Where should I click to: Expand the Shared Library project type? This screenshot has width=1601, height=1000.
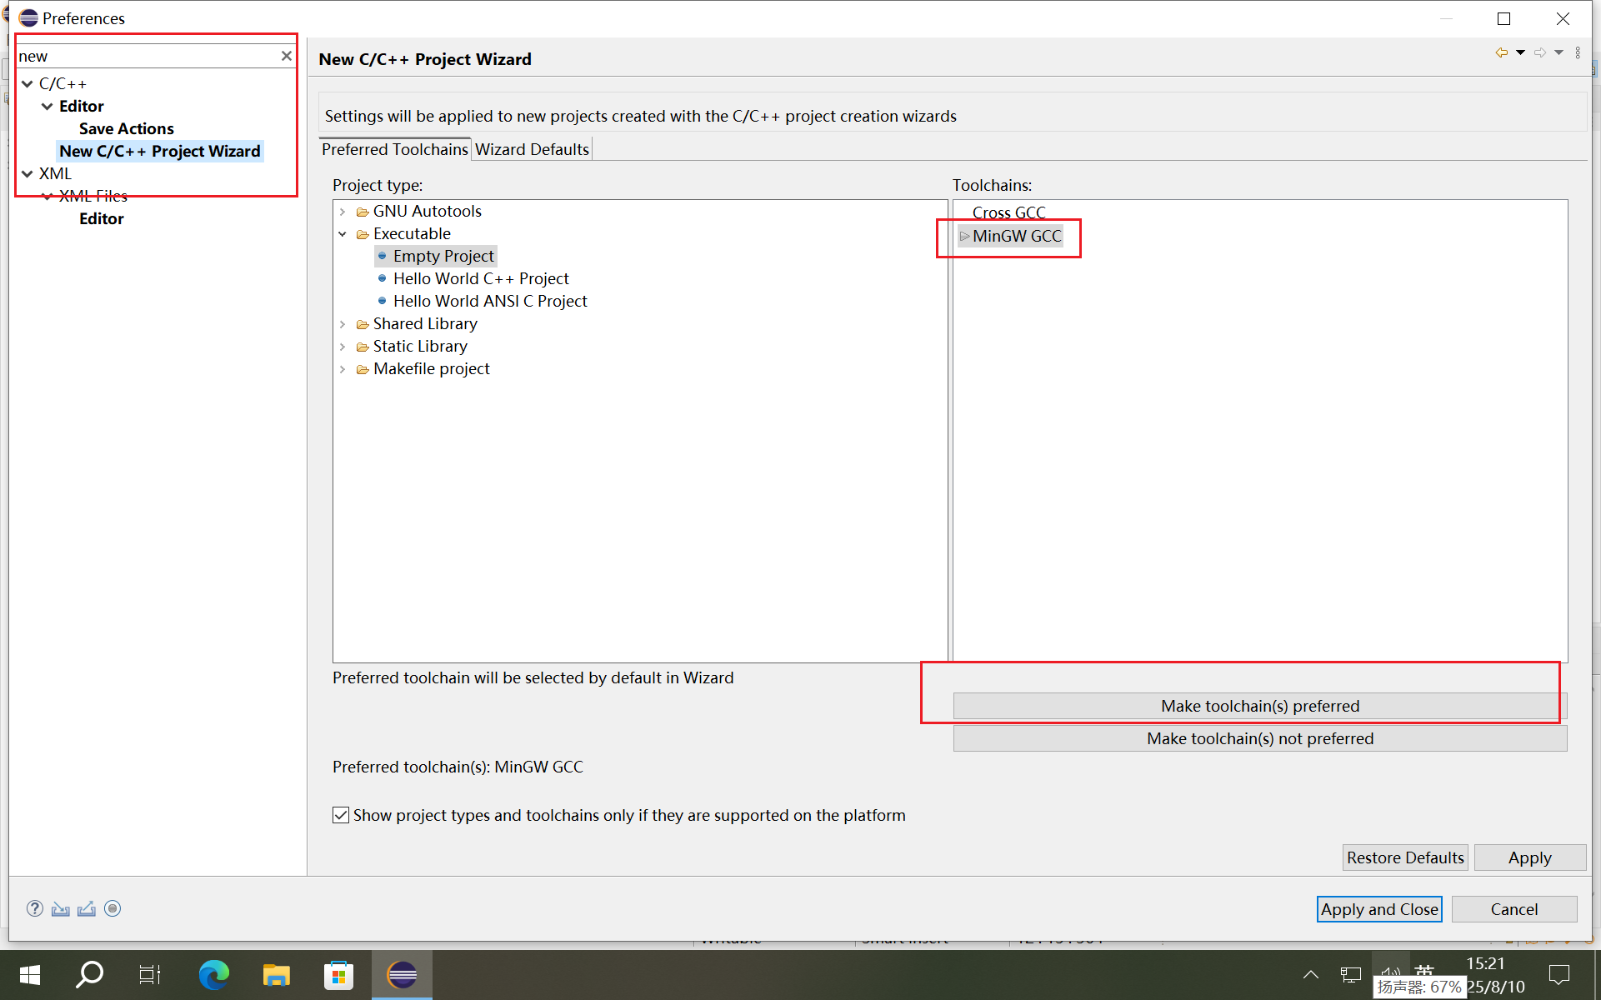[343, 324]
